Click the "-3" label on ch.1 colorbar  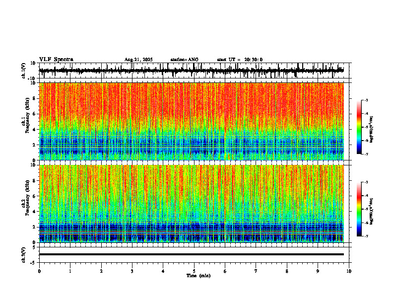pos(366,100)
